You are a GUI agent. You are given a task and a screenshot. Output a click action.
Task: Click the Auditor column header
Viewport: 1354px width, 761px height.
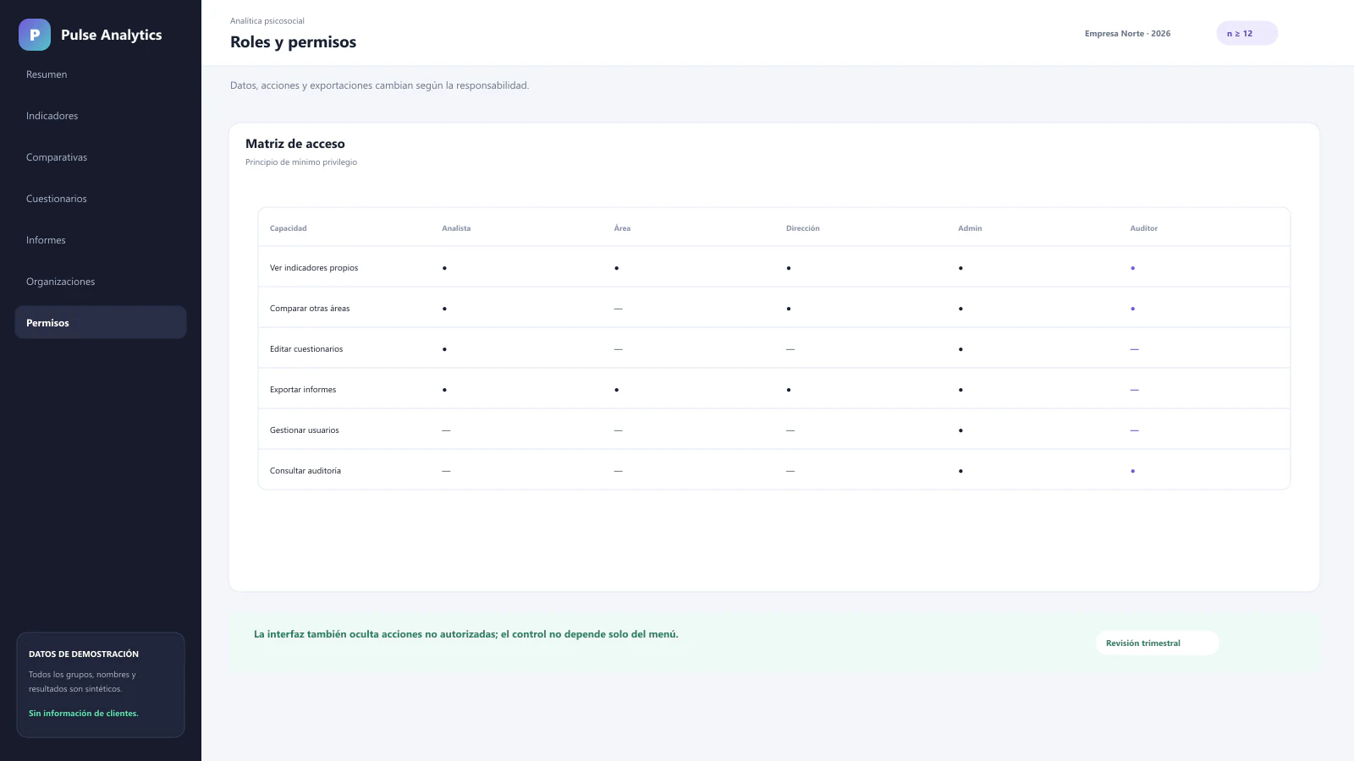tap(1143, 228)
